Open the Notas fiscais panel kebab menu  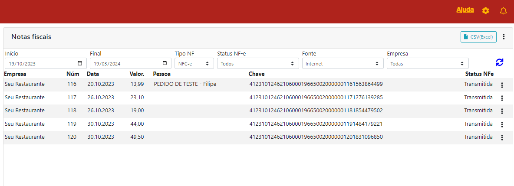point(504,37)
